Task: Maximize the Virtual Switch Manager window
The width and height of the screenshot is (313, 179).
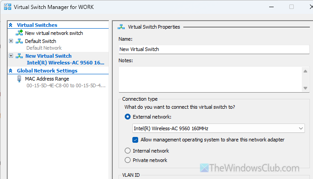Action: tap(292, 7)
